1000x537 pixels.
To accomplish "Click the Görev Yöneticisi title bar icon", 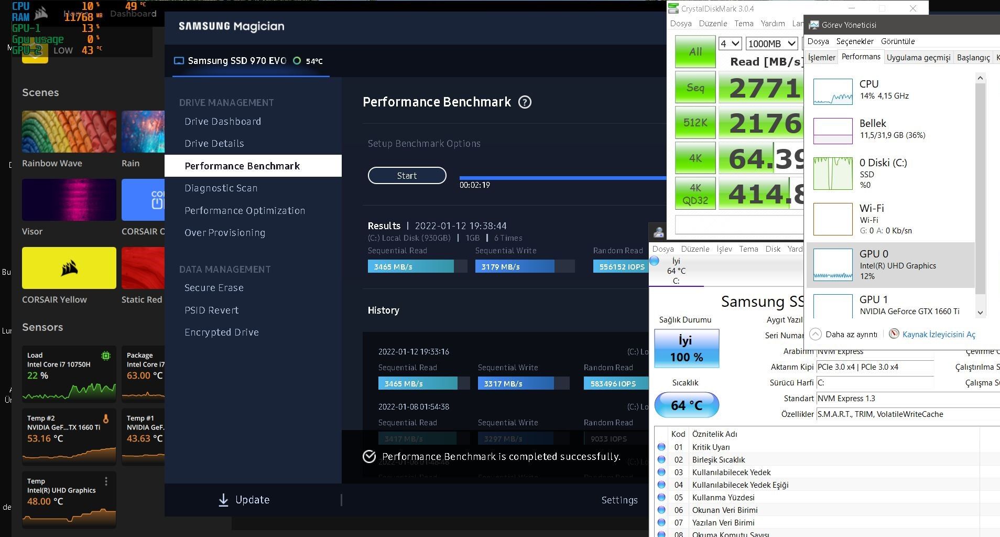I will click(814, 25).
